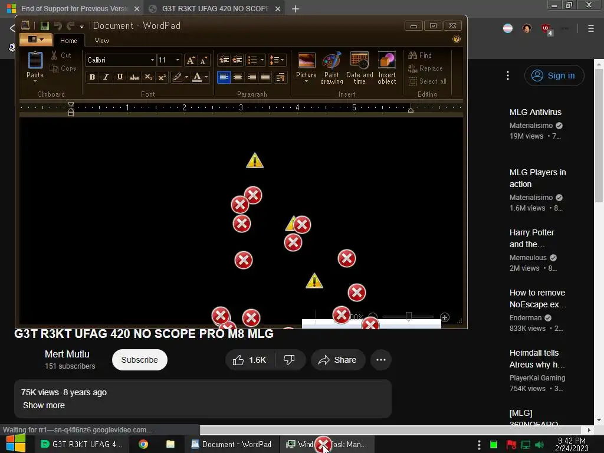Viewport: 604px width, 453px height.
Task: Zoom in with the plus icon in the WordPad status bar
Action: 445,317
